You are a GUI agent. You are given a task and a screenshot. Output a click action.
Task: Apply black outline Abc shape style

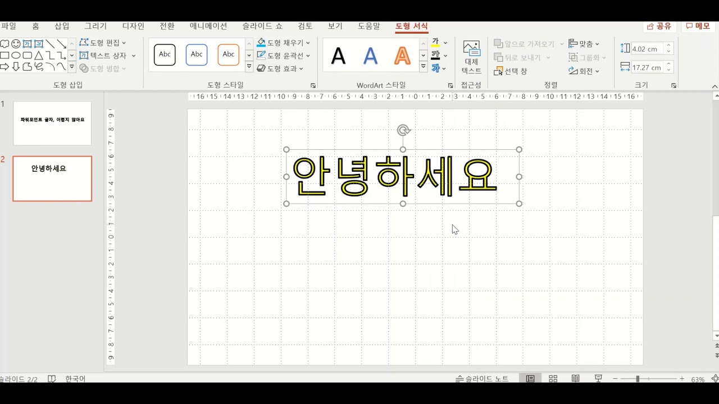(x=165, y=54)
